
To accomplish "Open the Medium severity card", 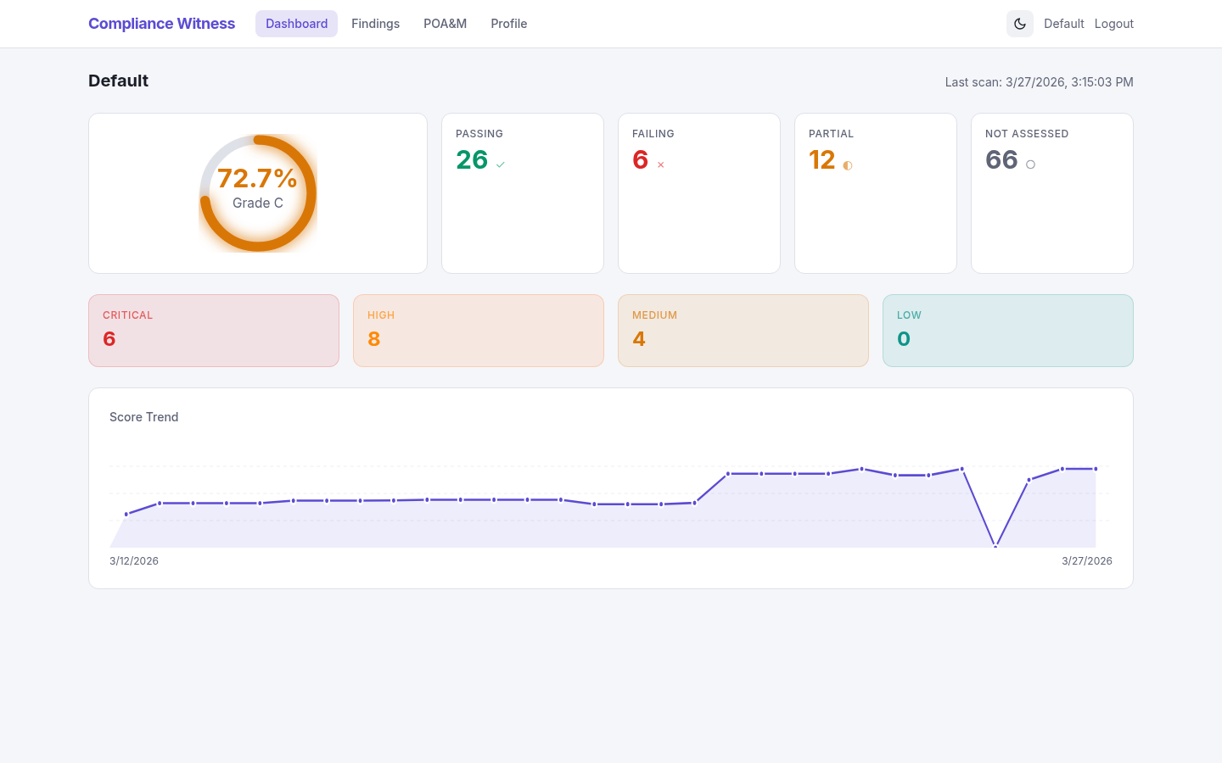I will point(743,331).
